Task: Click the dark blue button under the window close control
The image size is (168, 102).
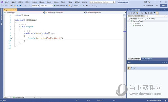Action: pyautogui.click(x=163, y=6)
